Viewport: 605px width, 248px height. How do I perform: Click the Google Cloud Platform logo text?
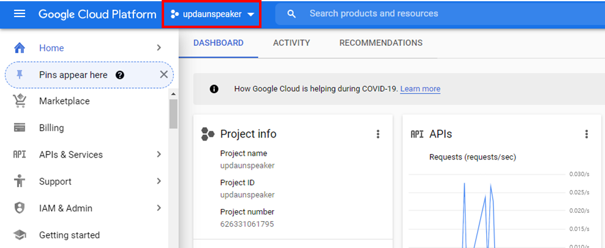click(x=97, y=14)
